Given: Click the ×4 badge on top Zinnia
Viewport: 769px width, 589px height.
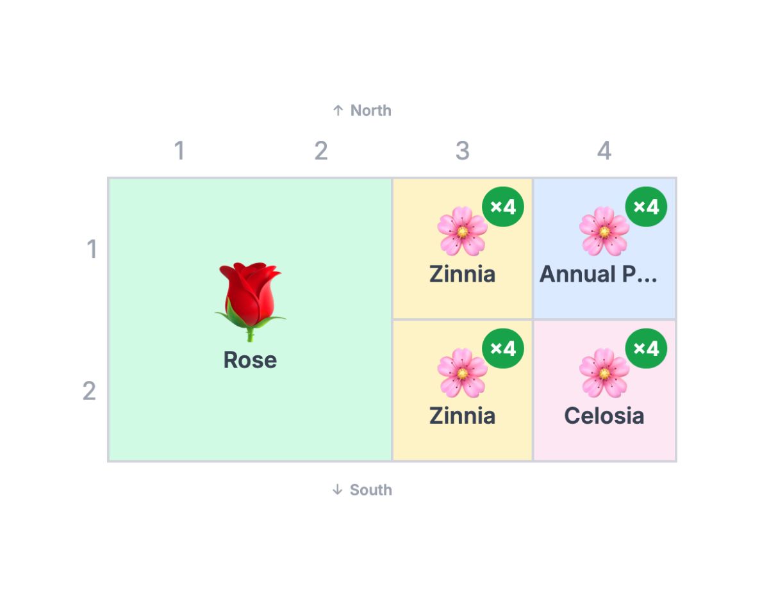Looking at the screenshot, I should tap(503, 207).
